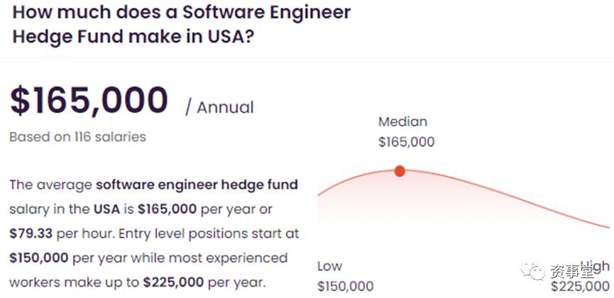Click the "Median" label above the curve
Screen dimensions: 614x298
coord(402,122)
